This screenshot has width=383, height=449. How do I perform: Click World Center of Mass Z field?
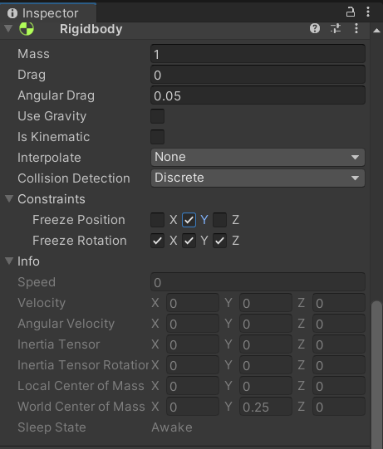pyautogui.click(x=339, y=407)
